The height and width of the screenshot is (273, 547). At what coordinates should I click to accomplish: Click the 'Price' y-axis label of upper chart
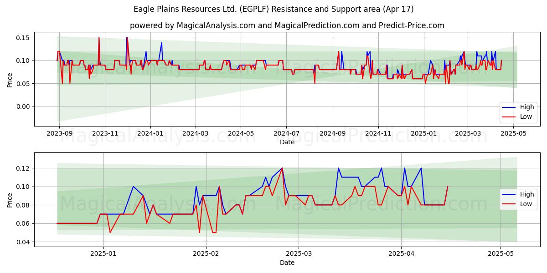point(10,79)
